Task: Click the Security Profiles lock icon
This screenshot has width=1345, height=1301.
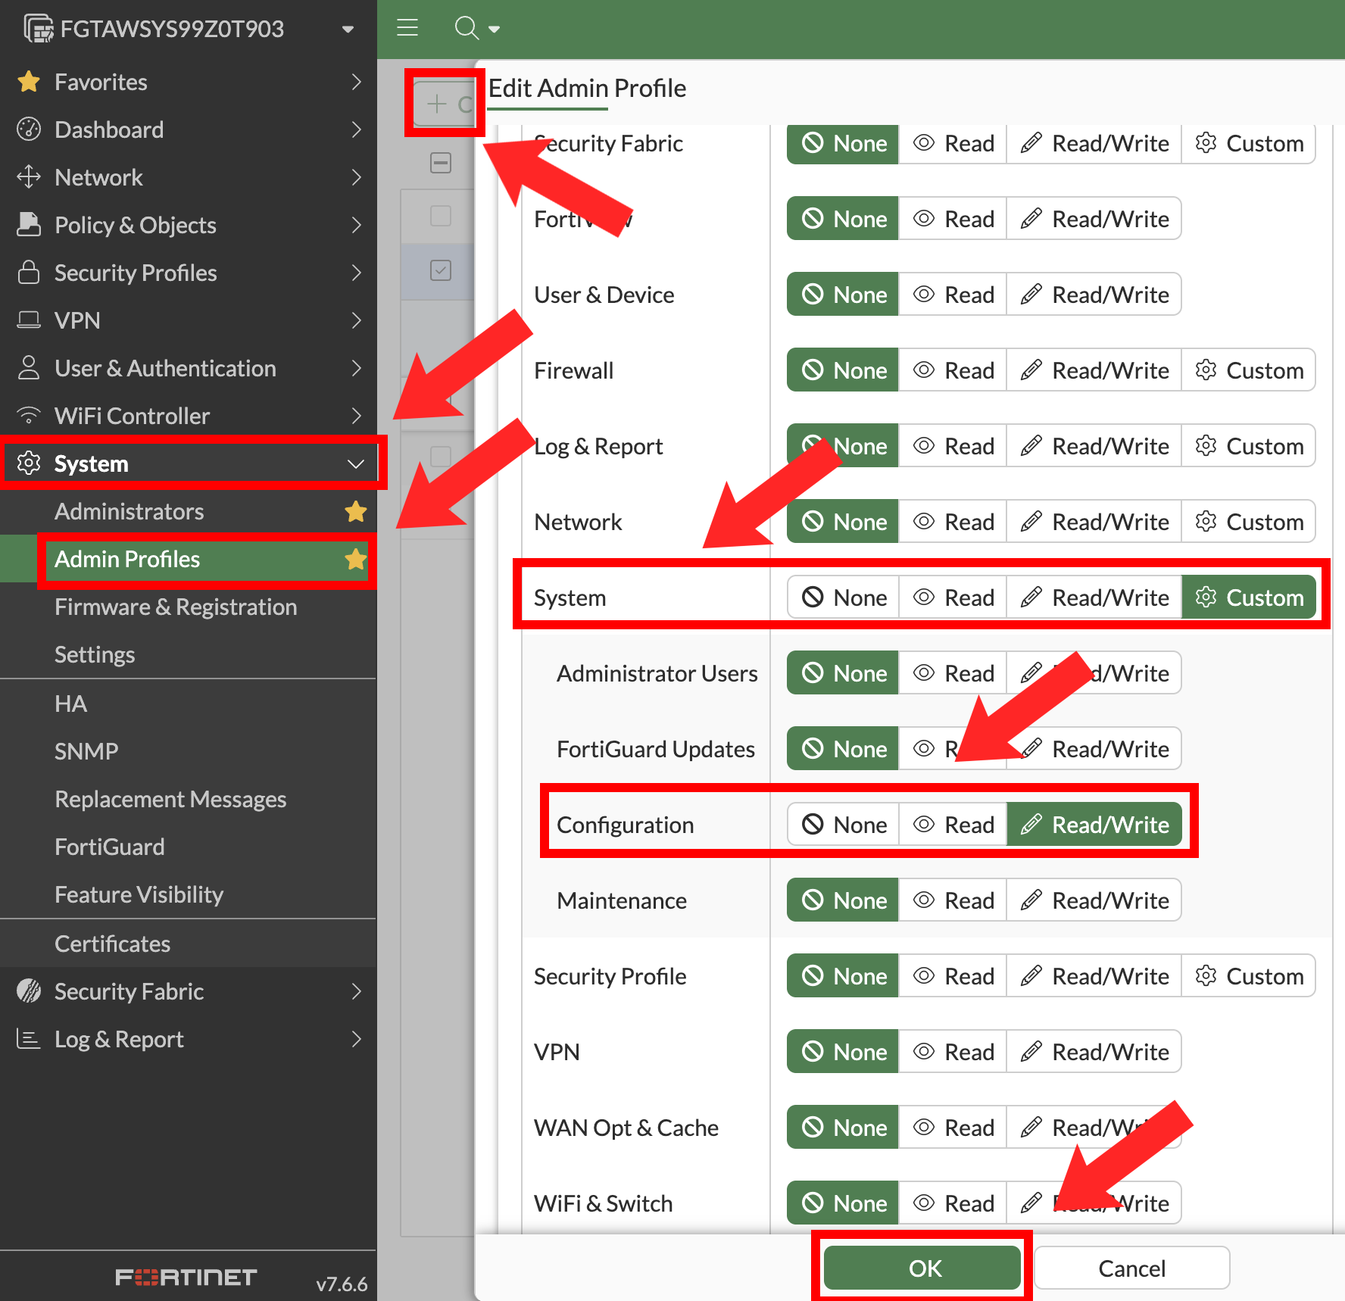Action: click(x=29, y=273)
